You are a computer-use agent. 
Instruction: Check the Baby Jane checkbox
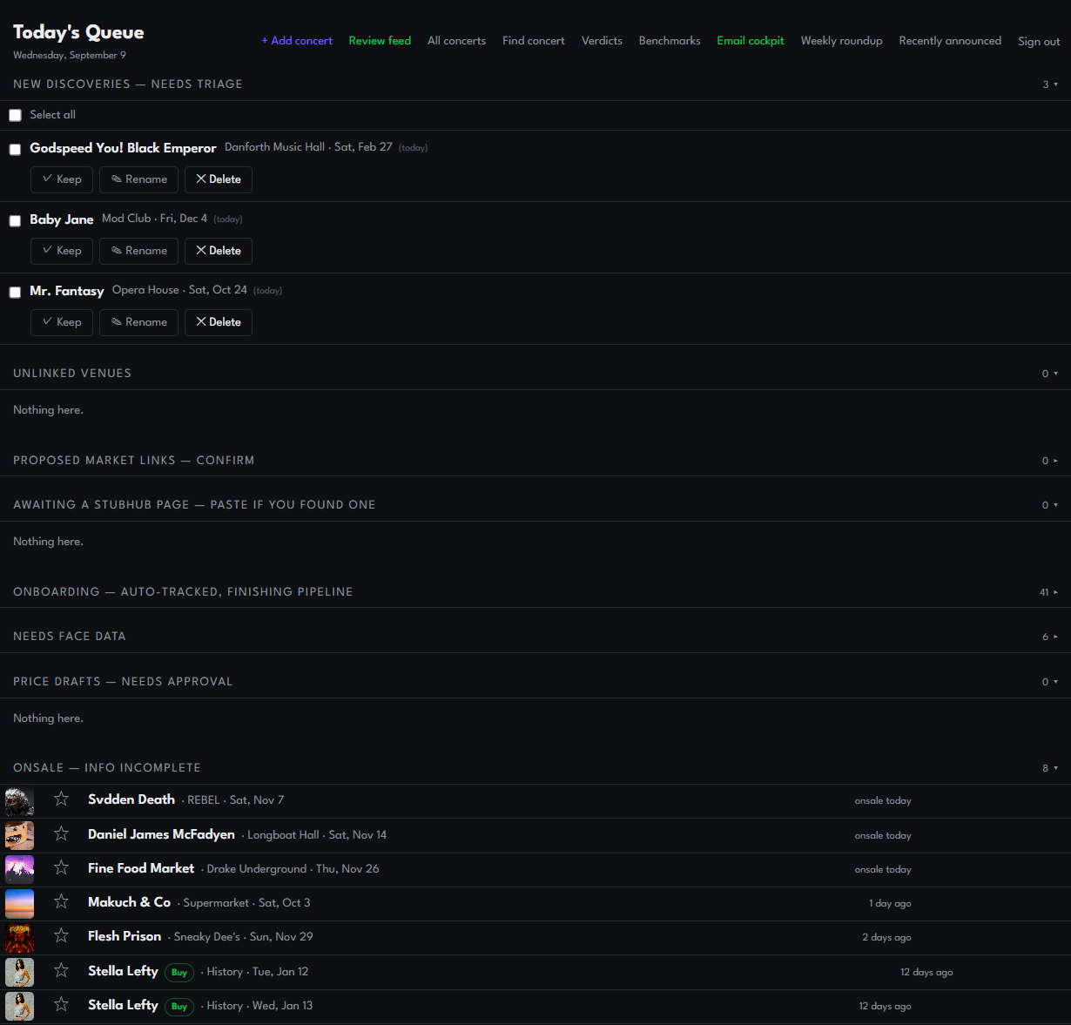coord(15,220)
